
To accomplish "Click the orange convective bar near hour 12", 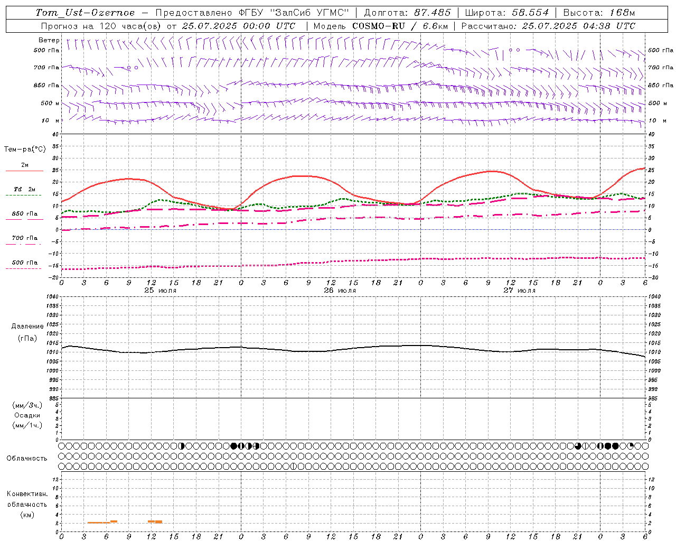I will [x=155, y=521].
